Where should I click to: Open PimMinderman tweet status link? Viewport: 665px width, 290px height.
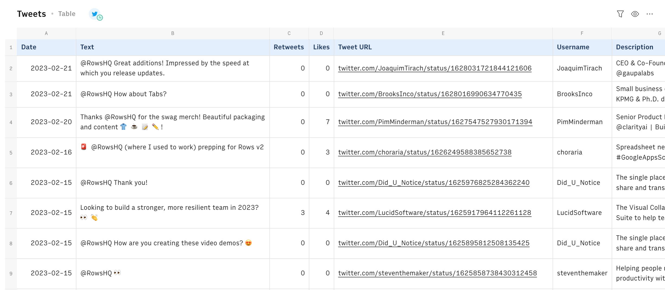click(435, 122)
